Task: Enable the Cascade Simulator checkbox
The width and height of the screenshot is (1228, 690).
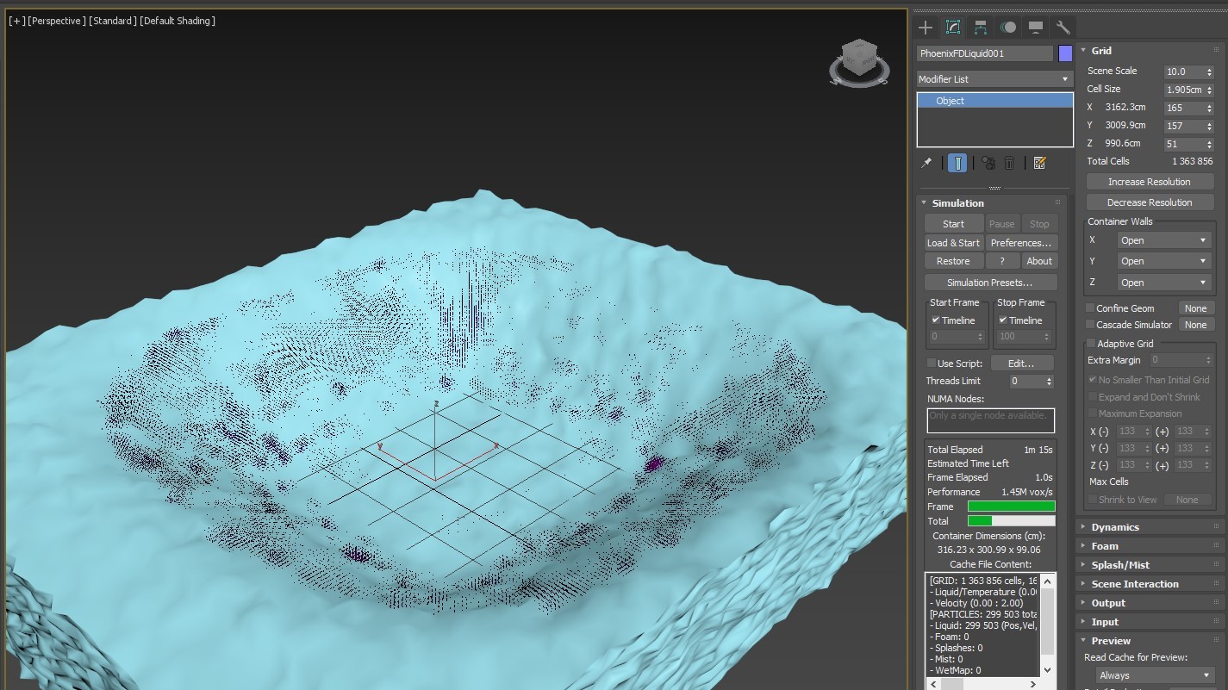Action: pyautogui.click(x=1090, y=325)
